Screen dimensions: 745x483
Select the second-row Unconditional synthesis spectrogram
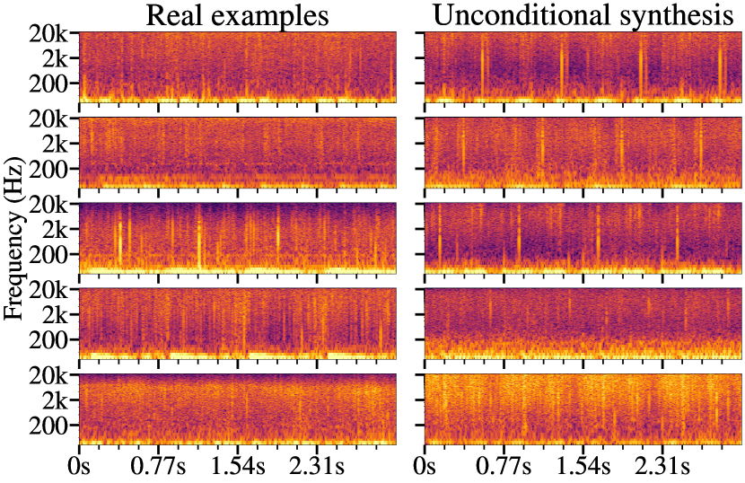tap(583, 153)
